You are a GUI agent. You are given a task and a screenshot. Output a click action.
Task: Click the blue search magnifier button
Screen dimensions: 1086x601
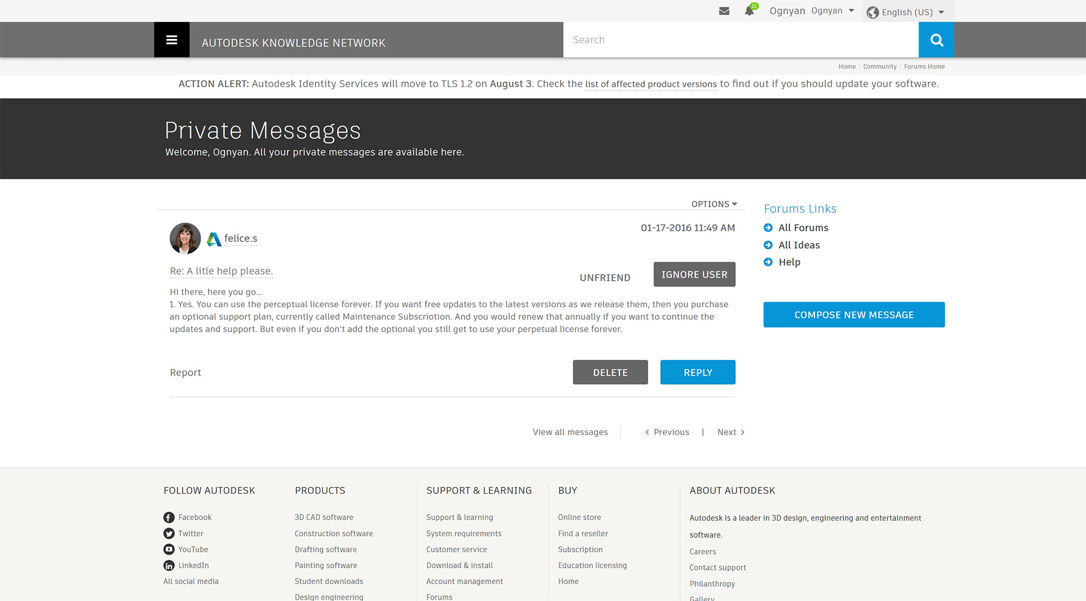coord(936,40)
